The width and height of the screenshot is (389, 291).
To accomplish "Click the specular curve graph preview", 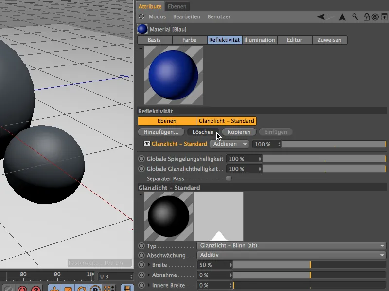I will [x=219, y=216].
